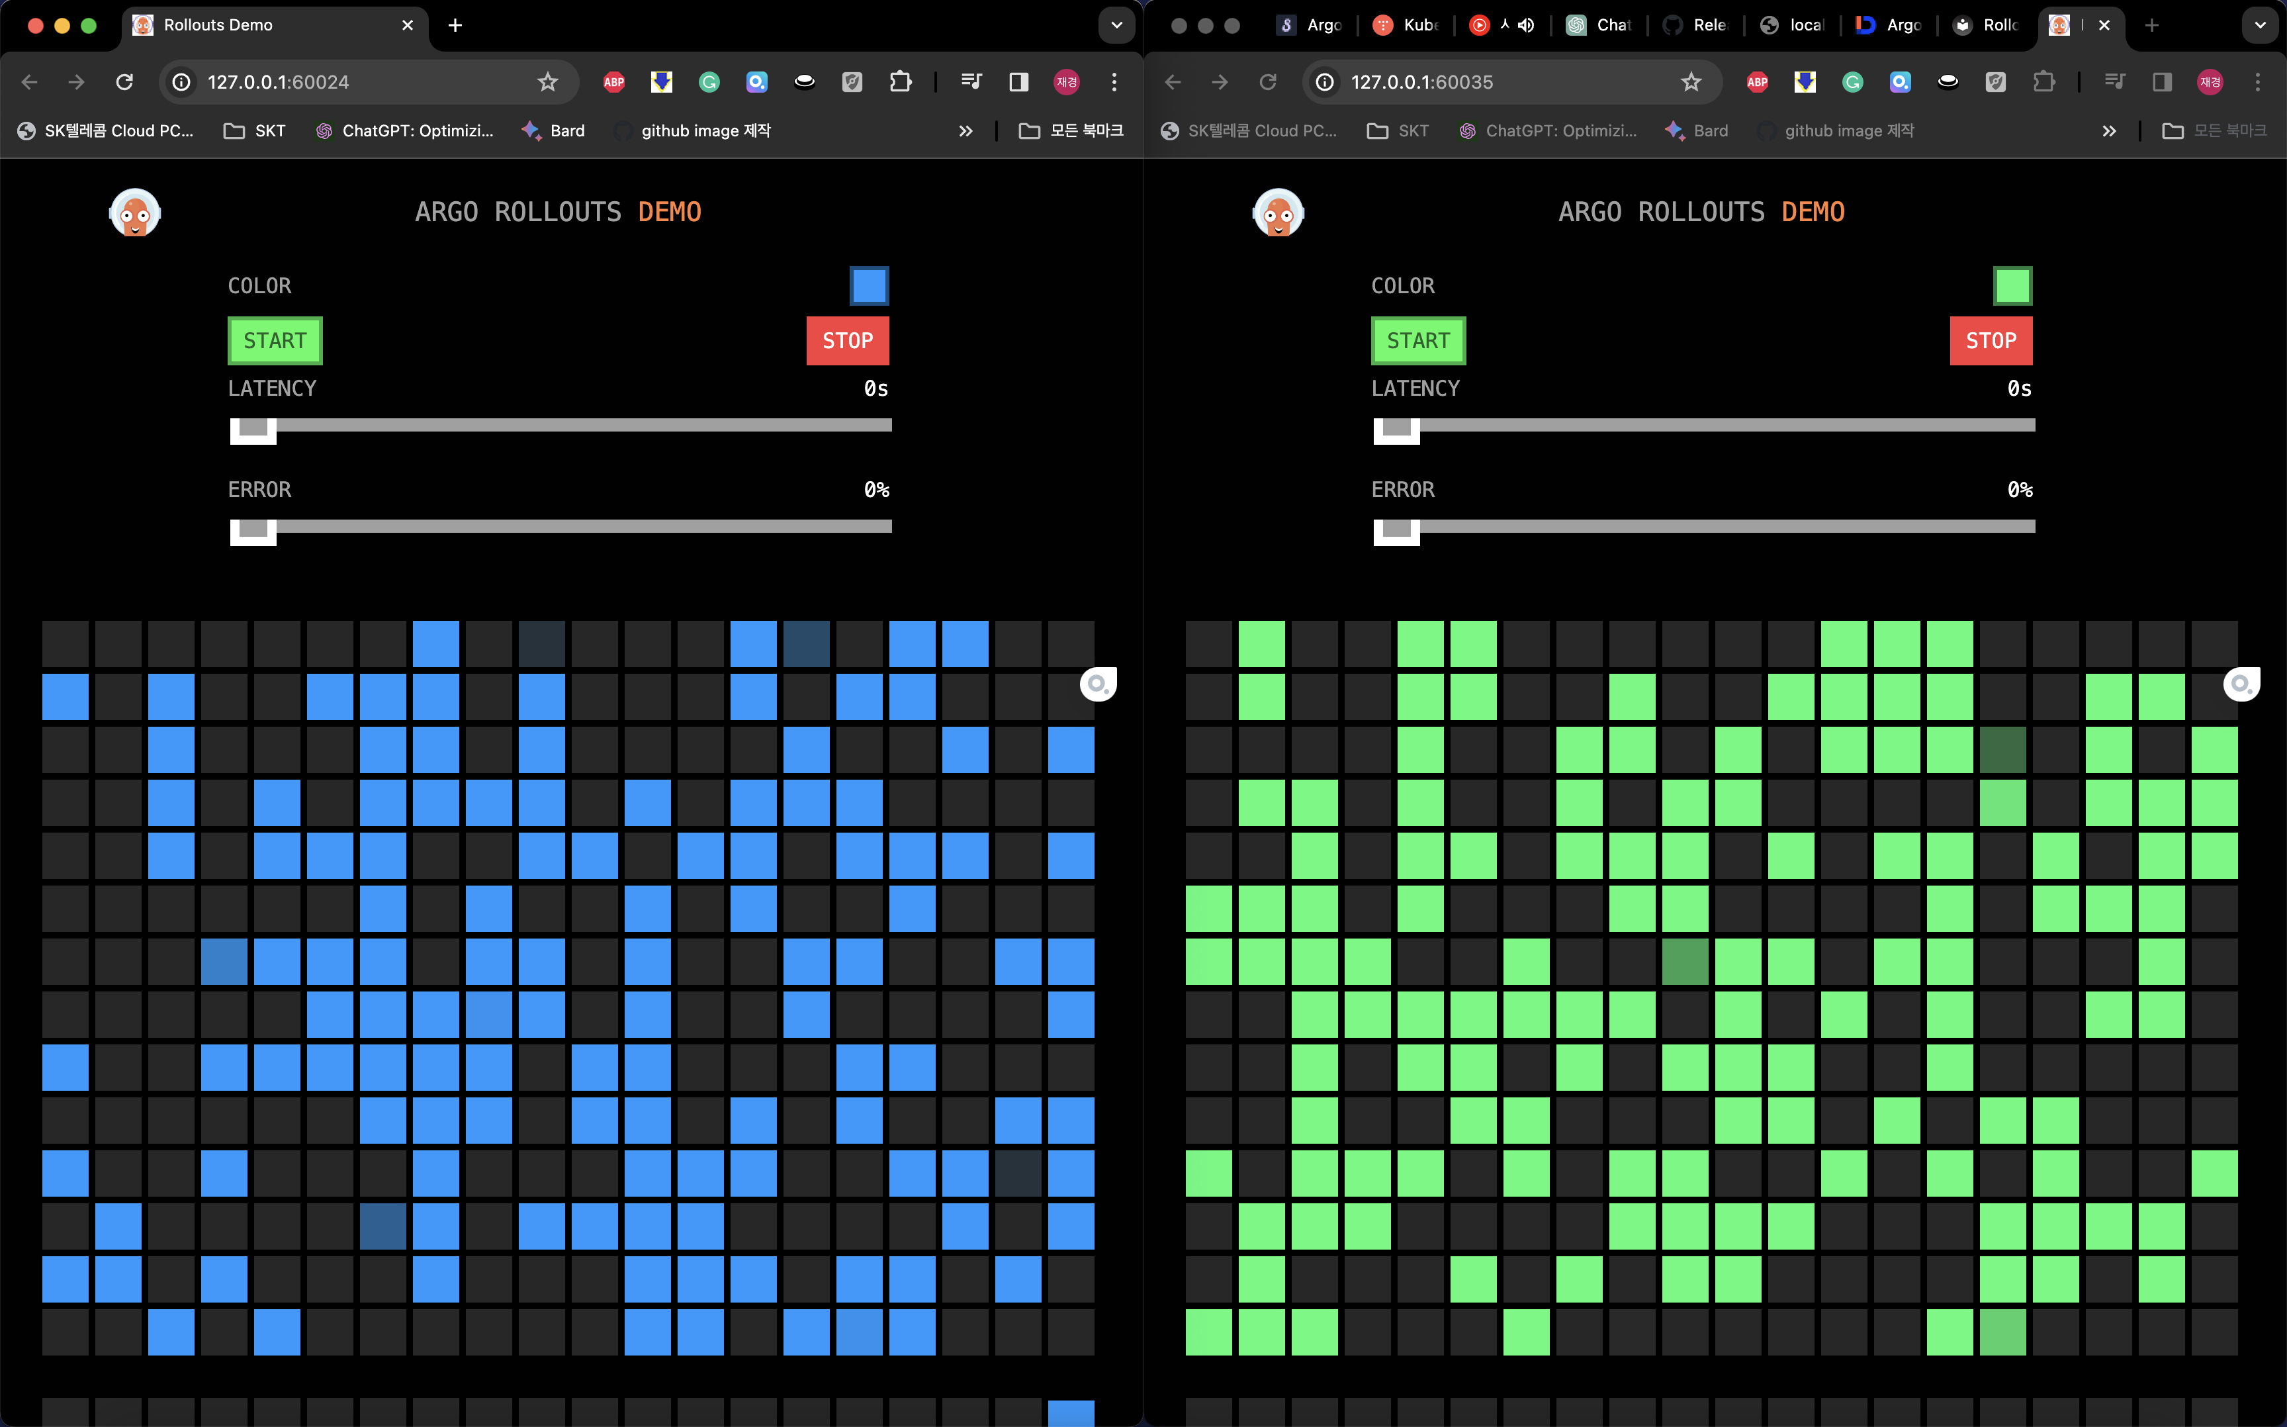Toggle the side panel in the blue demo window
The width and height of the screenshot is (2287, 1427).
1019,82
